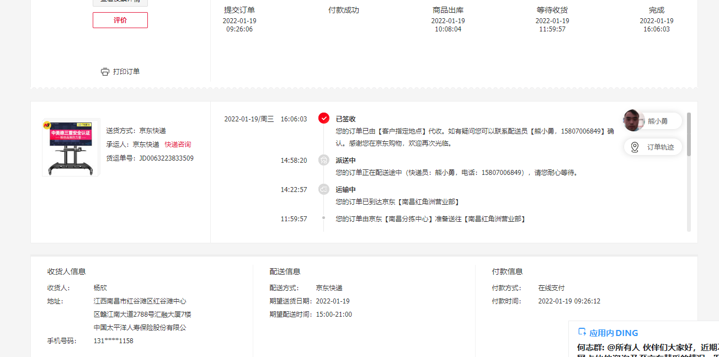Screen dimensions: 719x357
Task: Click address line 中国太平洋人寿保险股份有限公司
Action: (140, 328)
